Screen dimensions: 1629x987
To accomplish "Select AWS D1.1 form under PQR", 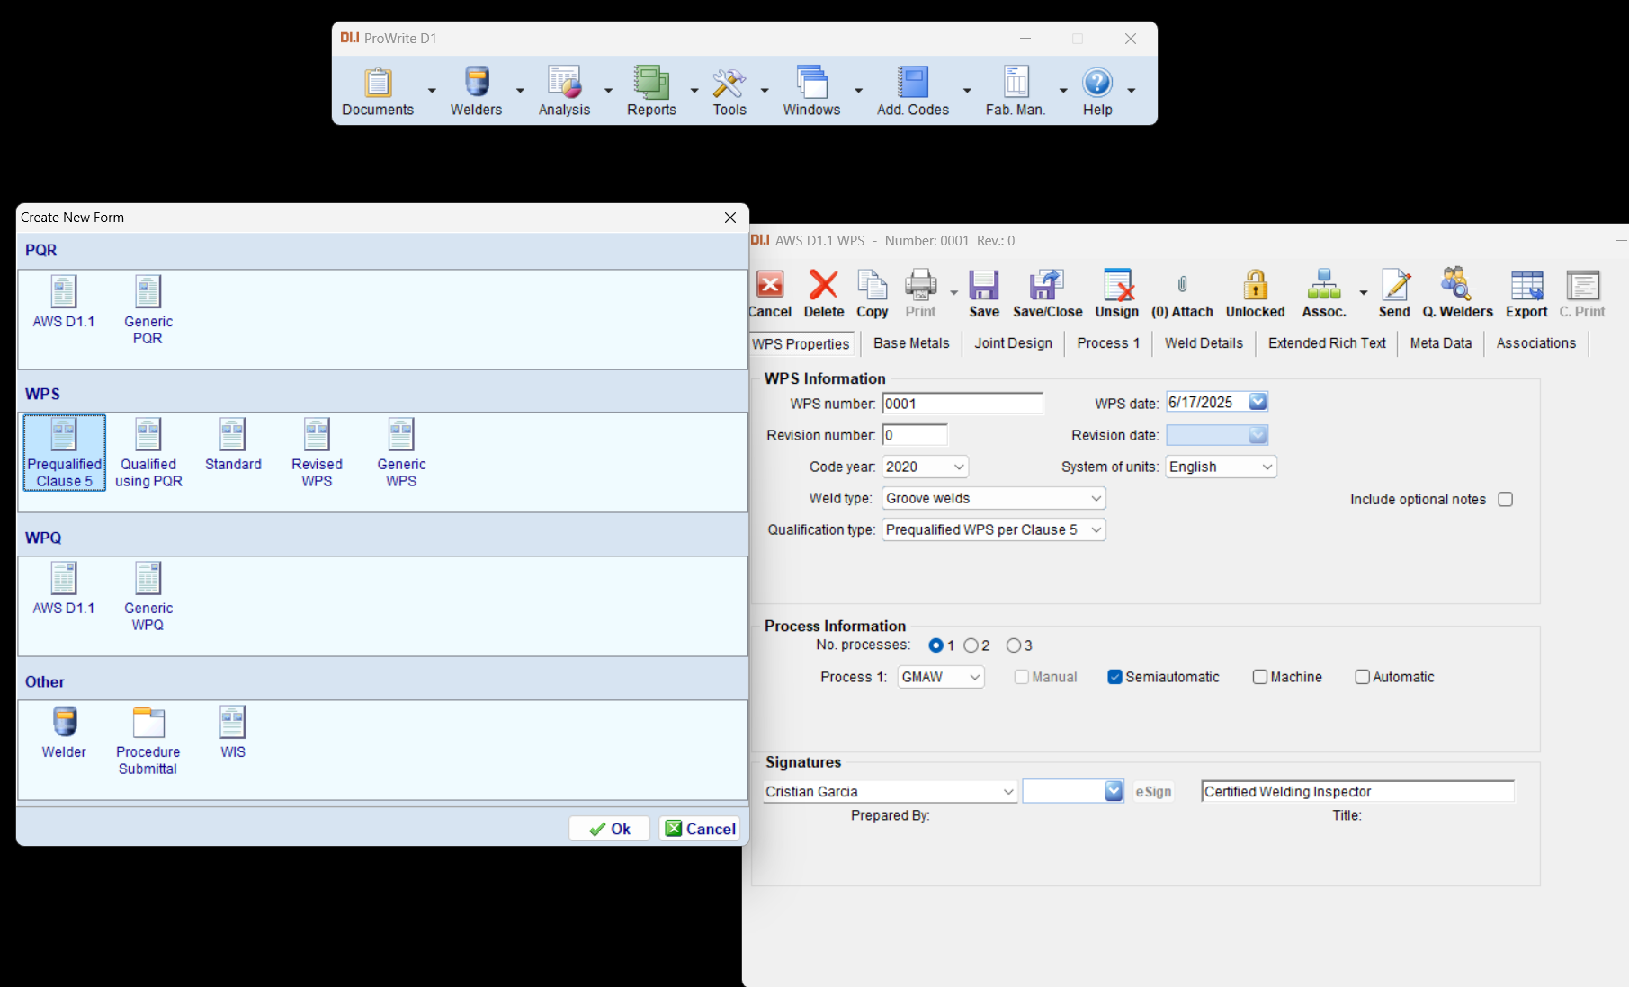I will tap(64, 301).
